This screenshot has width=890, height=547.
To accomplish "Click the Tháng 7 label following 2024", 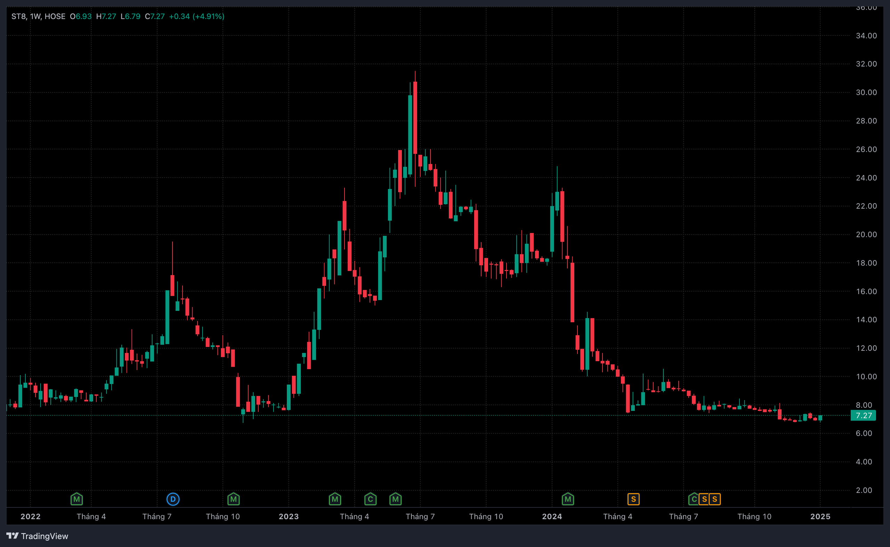I will pyautogui.click(x=683, y=516).
